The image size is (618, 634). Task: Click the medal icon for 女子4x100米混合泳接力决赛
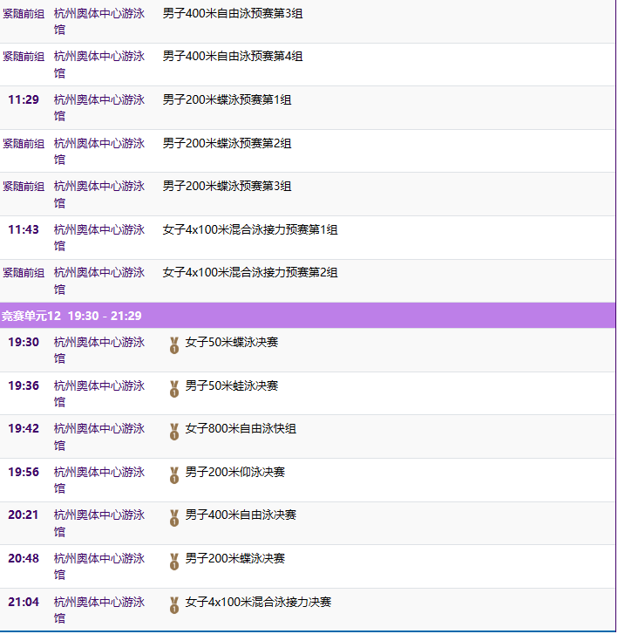(174, 604)
